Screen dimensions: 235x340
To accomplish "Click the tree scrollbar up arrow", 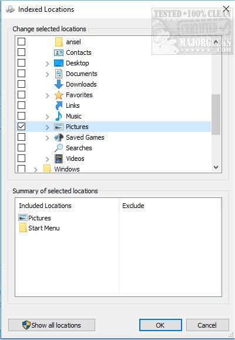I will point(216,42).
